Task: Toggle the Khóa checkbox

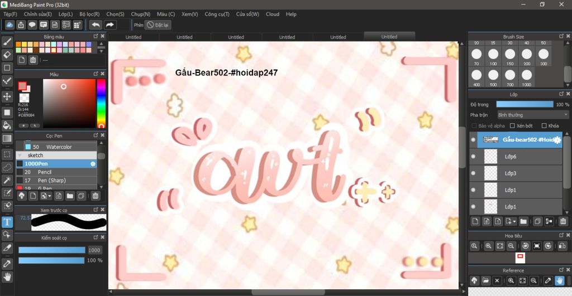Action: [544, 125]
